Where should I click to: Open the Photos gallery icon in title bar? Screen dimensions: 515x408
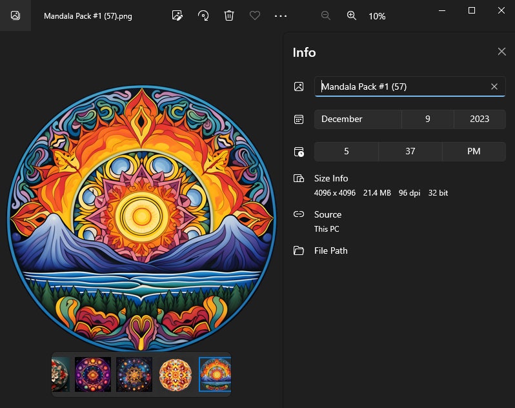pyautogui.click(x=15, y=15)
